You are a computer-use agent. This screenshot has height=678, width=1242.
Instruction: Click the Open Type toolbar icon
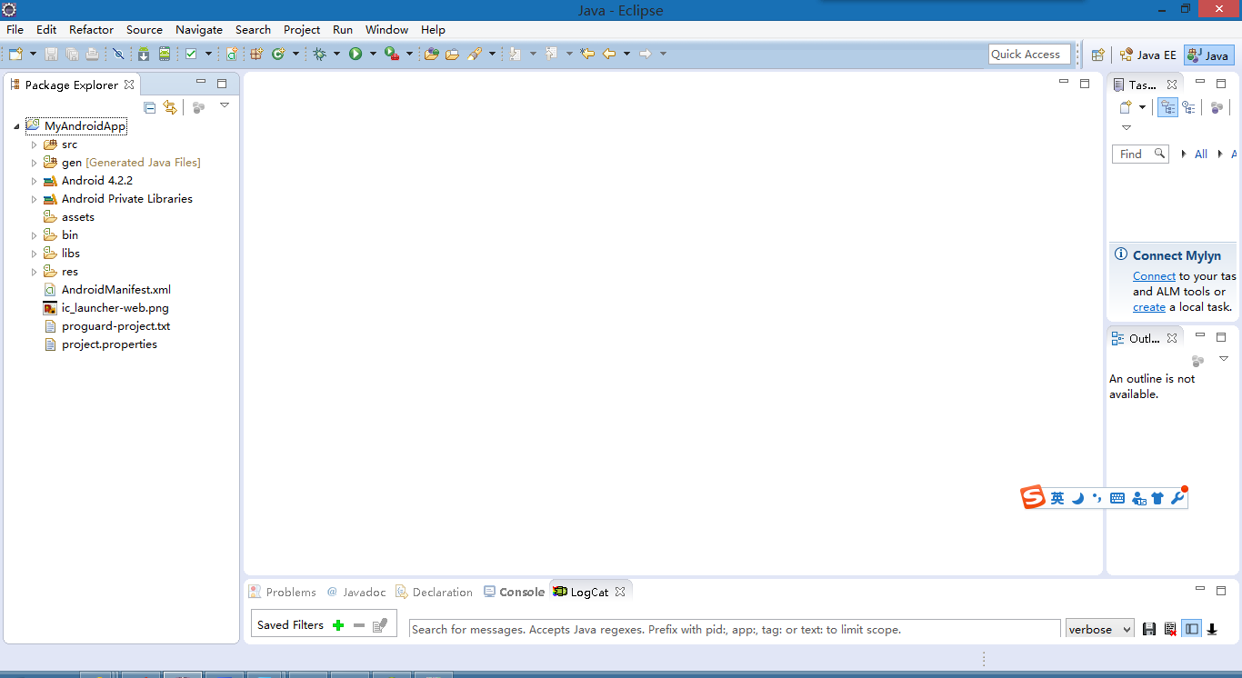[432, 55]
